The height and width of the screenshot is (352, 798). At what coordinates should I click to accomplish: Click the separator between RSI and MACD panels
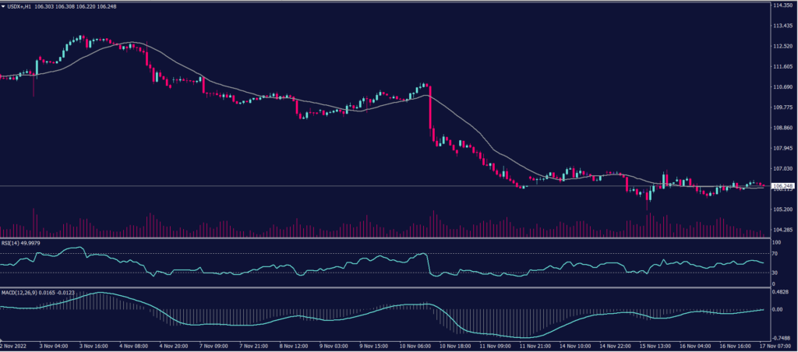382,287
